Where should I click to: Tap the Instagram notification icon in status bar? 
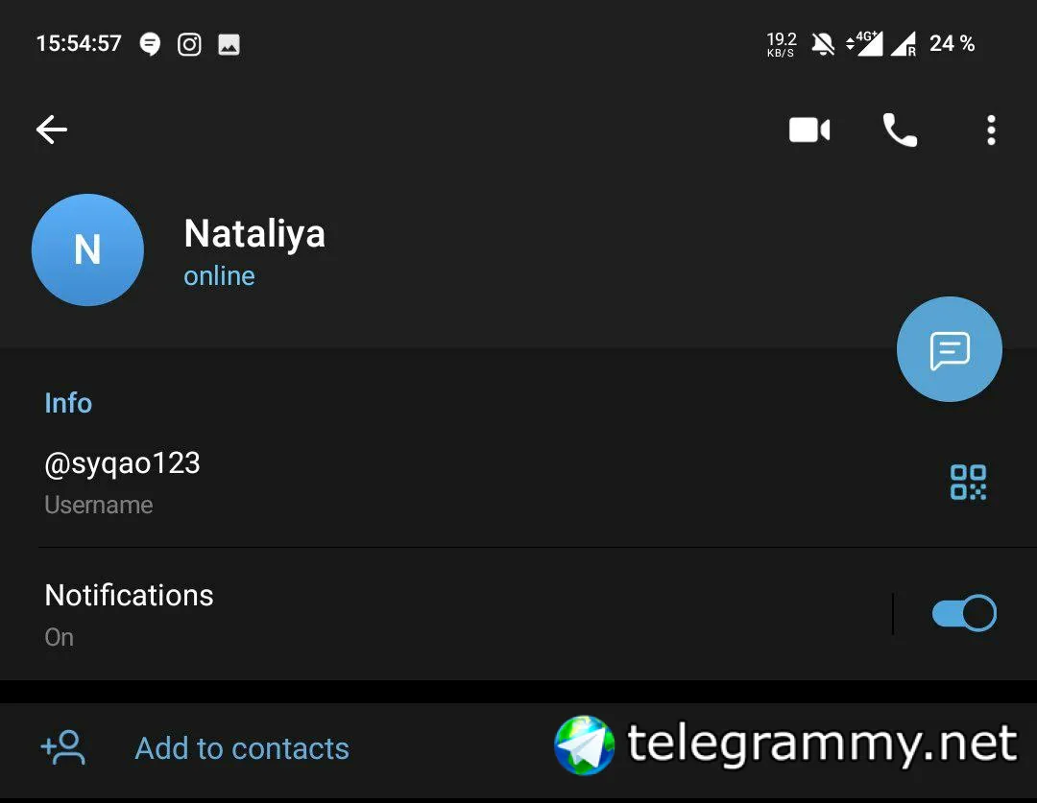[189, 44]
